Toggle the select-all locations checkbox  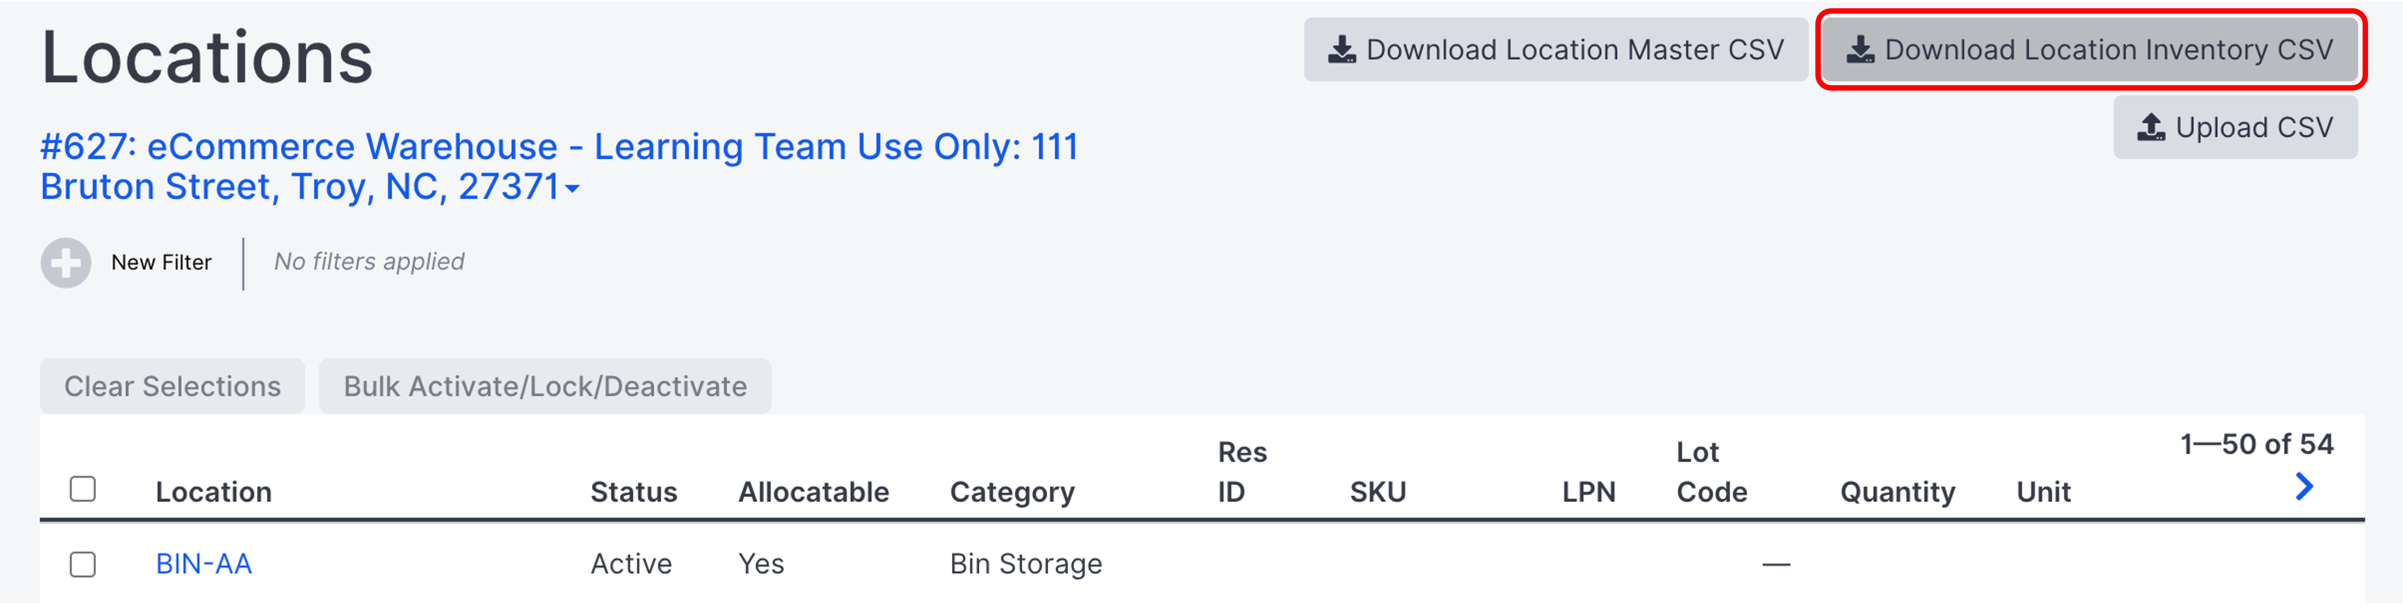tap(83, 488)
